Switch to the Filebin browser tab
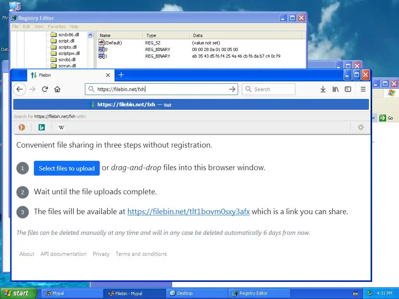Viewport: 399px width, 299px height. coord(71,75)
